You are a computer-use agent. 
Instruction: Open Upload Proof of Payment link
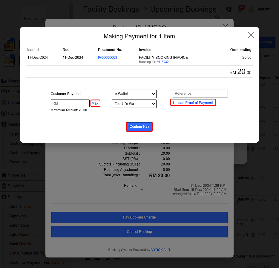193,103
